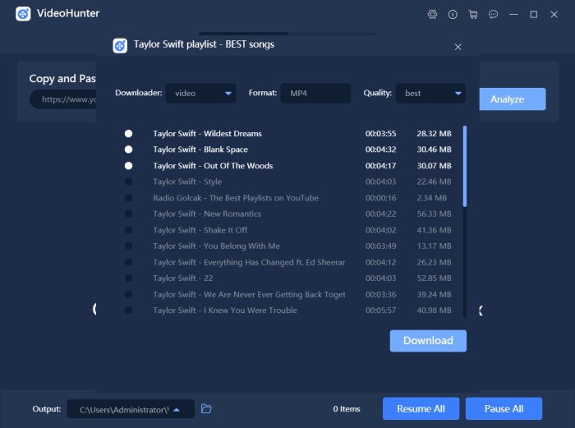Screen dimensions: 575x428
Task: Select I Knew You Were Trouble toggle
Action: pos(128,311)
